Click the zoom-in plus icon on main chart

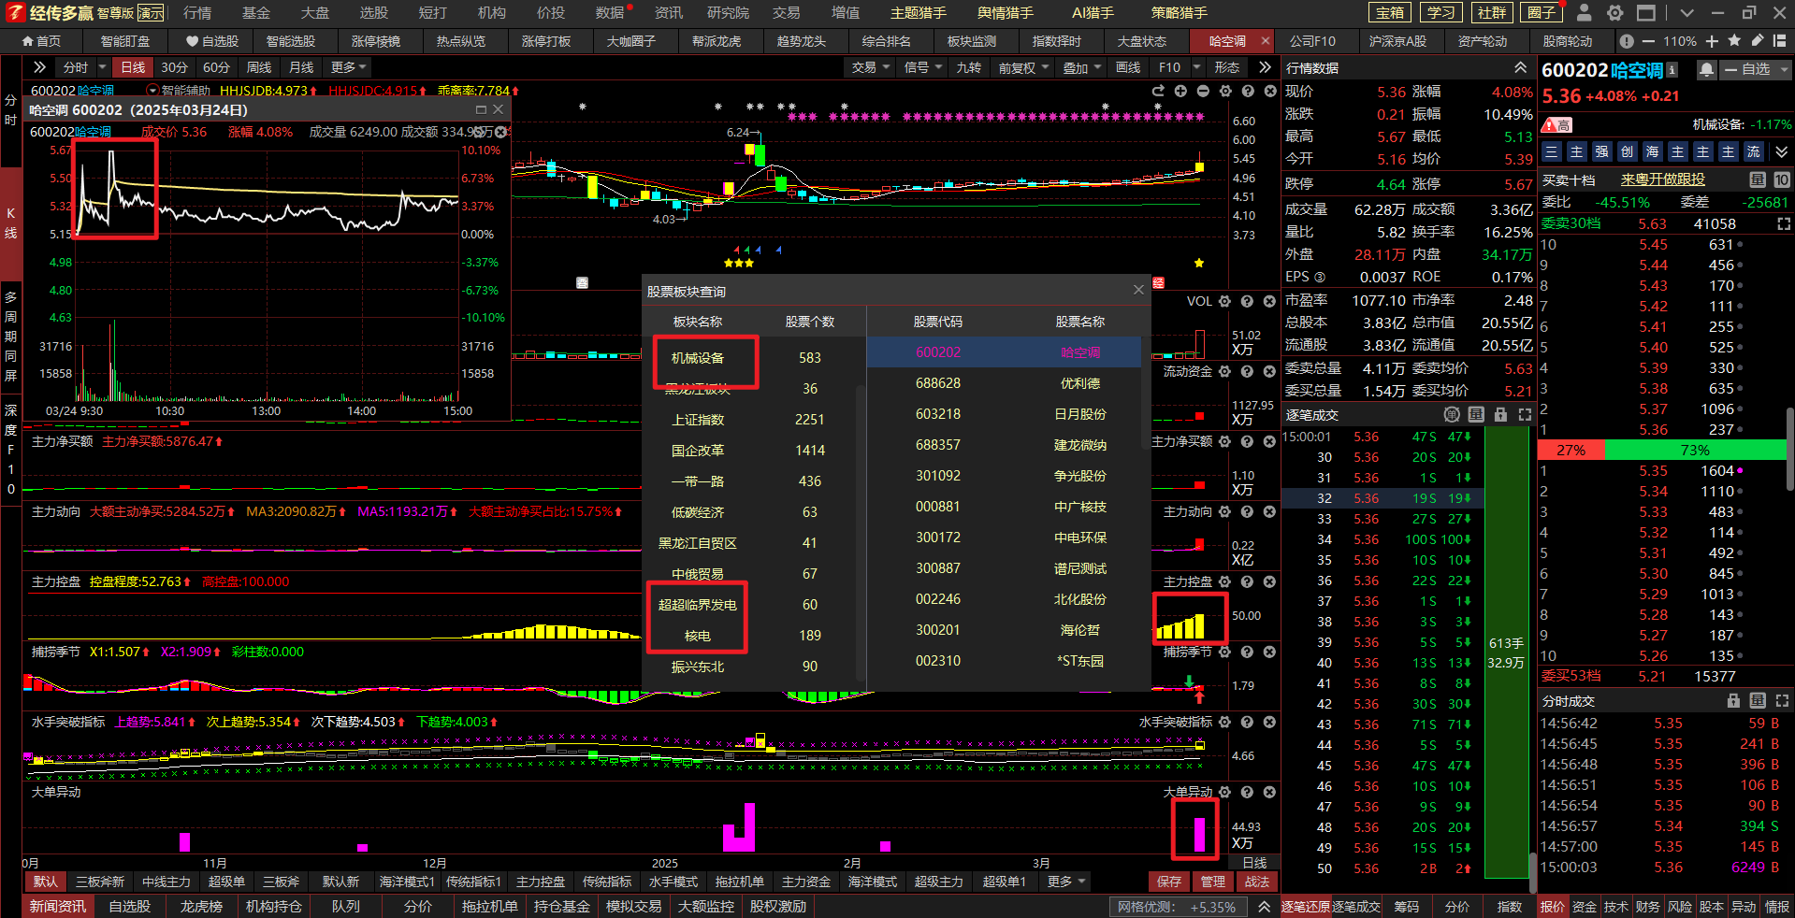pyautogui.click(x=1180, y=91)
